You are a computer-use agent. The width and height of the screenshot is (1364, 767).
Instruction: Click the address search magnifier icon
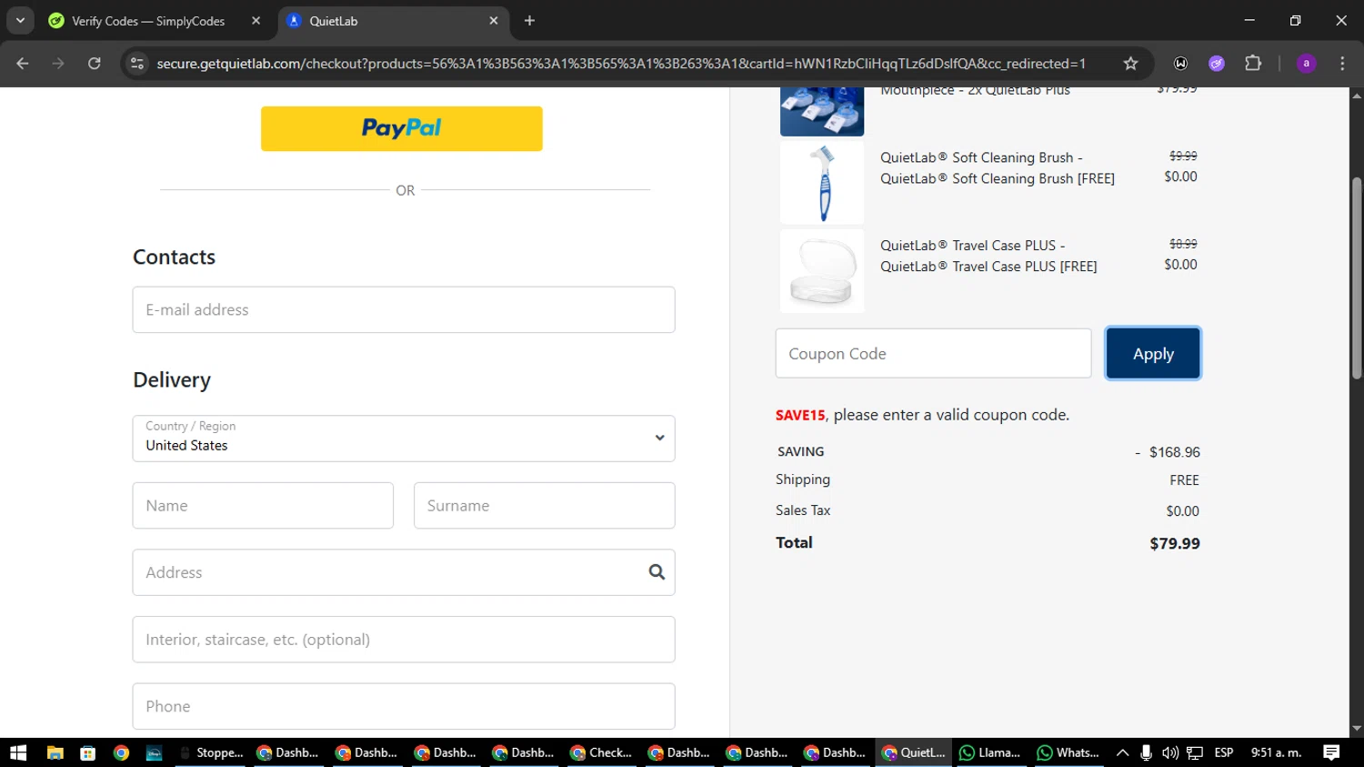click(x=657, y=572)
